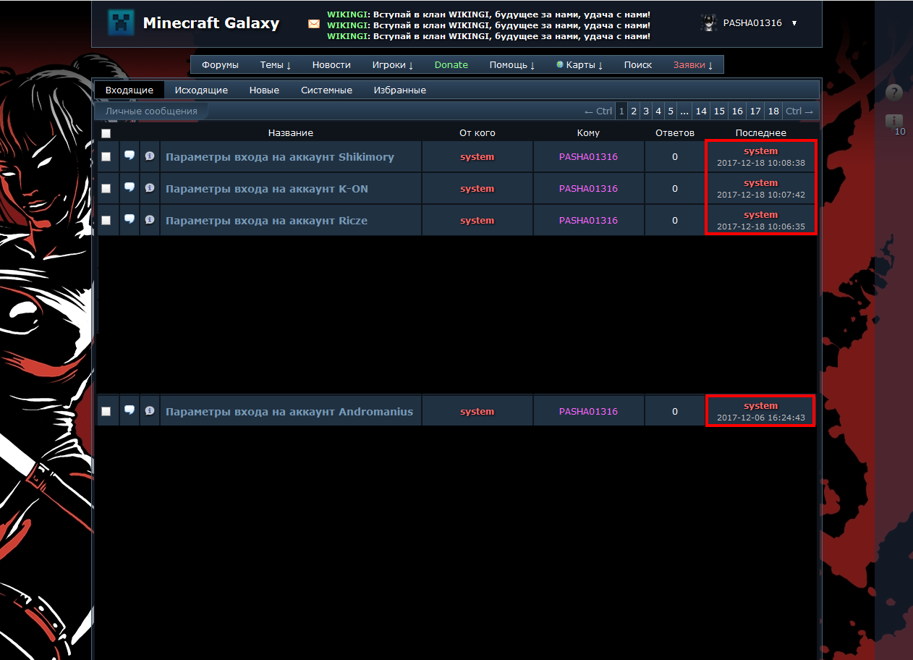Click speech bubble icon in K-ON row

129,187
